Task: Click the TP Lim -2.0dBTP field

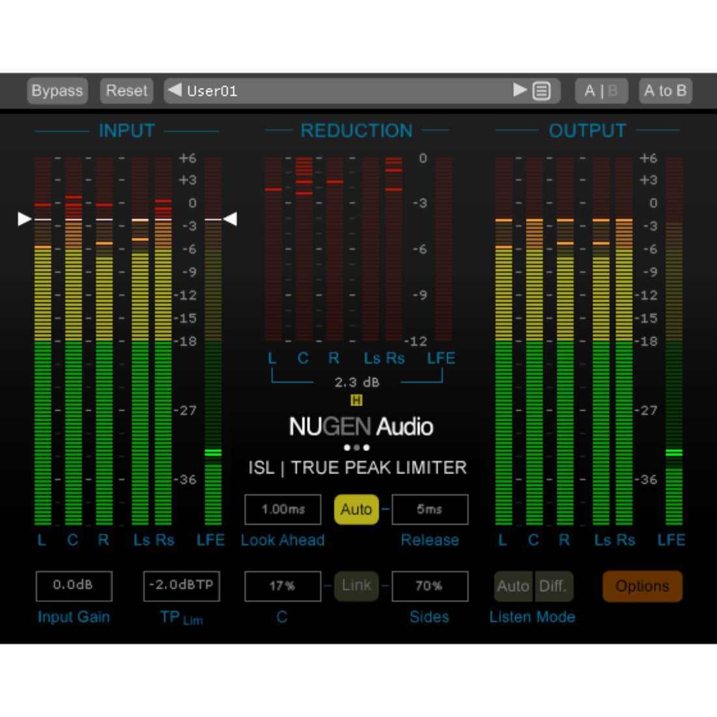Action: 181,585
